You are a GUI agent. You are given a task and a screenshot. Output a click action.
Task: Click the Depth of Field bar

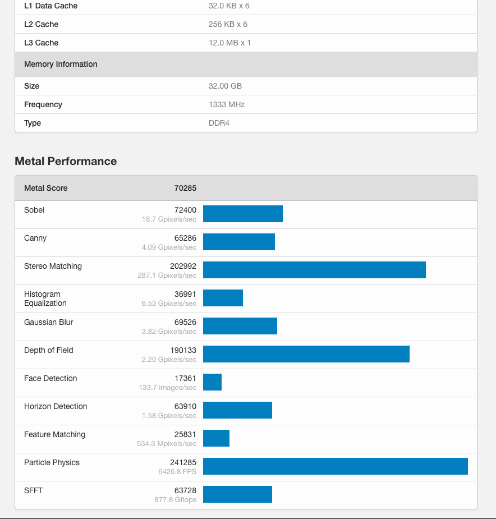[x=306, y=354]
